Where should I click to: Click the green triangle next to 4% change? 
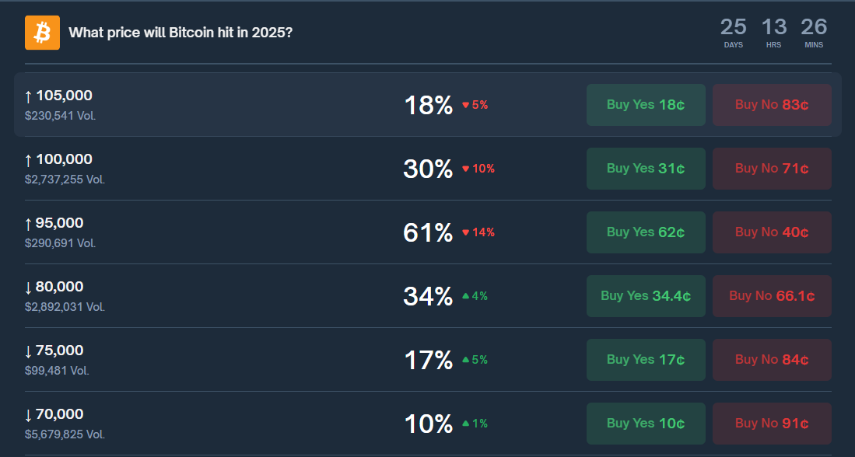(468, 296)
